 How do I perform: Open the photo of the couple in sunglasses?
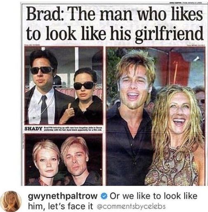[64, 85]
